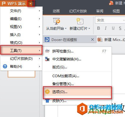
Task: Open the 幻灯片放映(D) menu entry
Action: (x=21, y=59)
